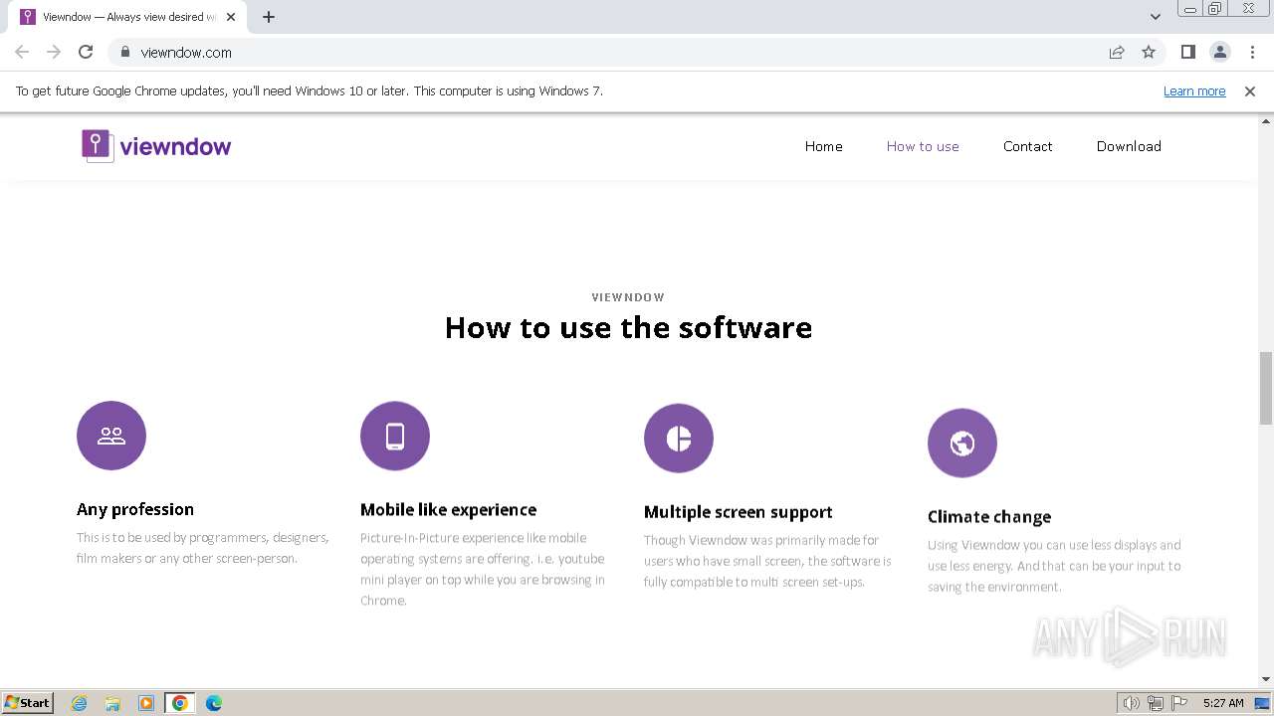Launch Microsoft Edge from the taskbar
This screenshot has width=1274, height=716.
[214, 703]
